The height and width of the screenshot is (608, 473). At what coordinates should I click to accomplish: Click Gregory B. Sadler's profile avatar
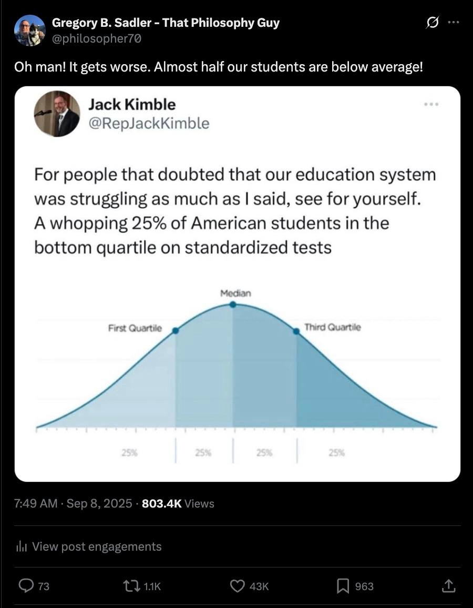point(29,31)
